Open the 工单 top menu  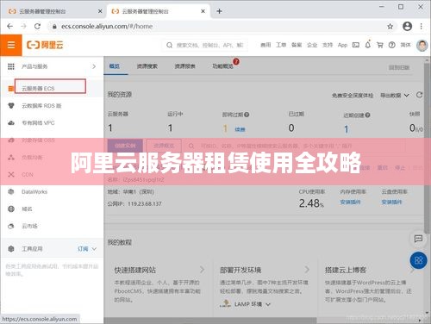(281, 45)
